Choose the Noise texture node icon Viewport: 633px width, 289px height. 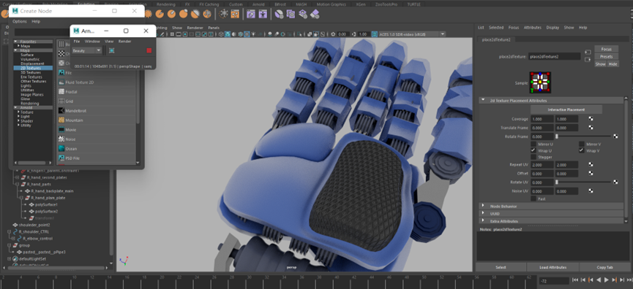(x=61, y=139)
